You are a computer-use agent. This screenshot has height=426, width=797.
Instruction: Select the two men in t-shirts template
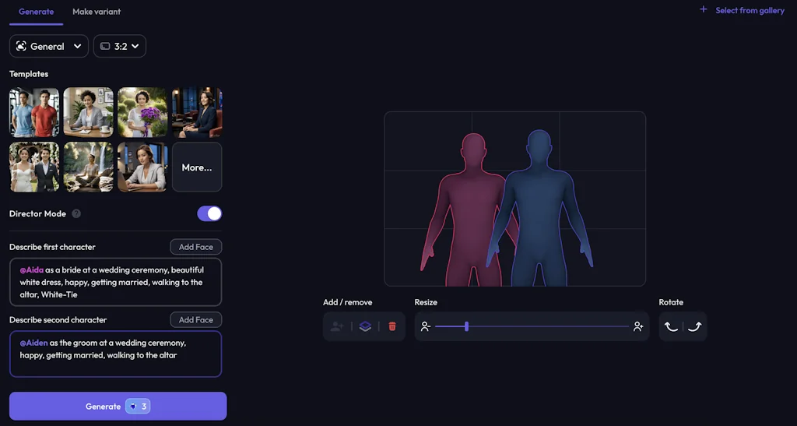point(34,112)
